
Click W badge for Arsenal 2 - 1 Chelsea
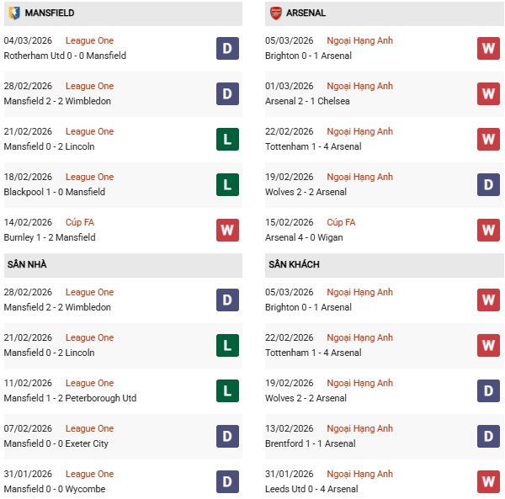click(x=489, y=93)
